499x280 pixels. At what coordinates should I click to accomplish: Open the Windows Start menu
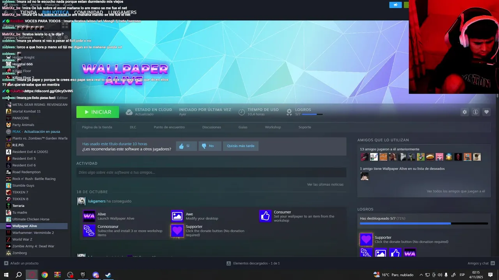pyautogui.click(x=6, y=275)
